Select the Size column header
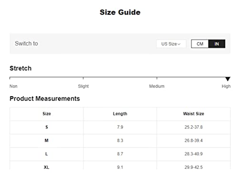 47,114
